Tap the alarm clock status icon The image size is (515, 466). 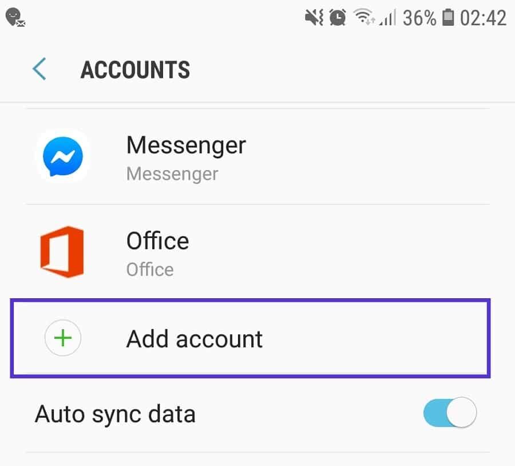click(x=338, y=17)
